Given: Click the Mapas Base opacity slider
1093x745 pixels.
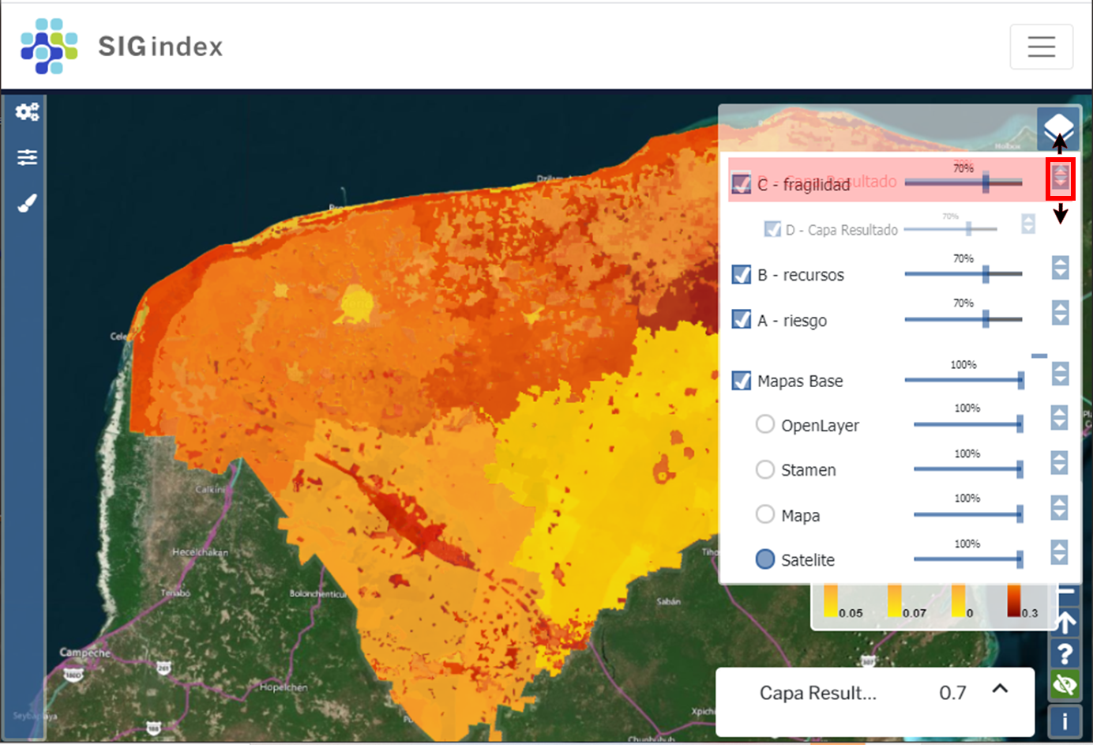Looking at the screenshot, I should click(964, 380).
